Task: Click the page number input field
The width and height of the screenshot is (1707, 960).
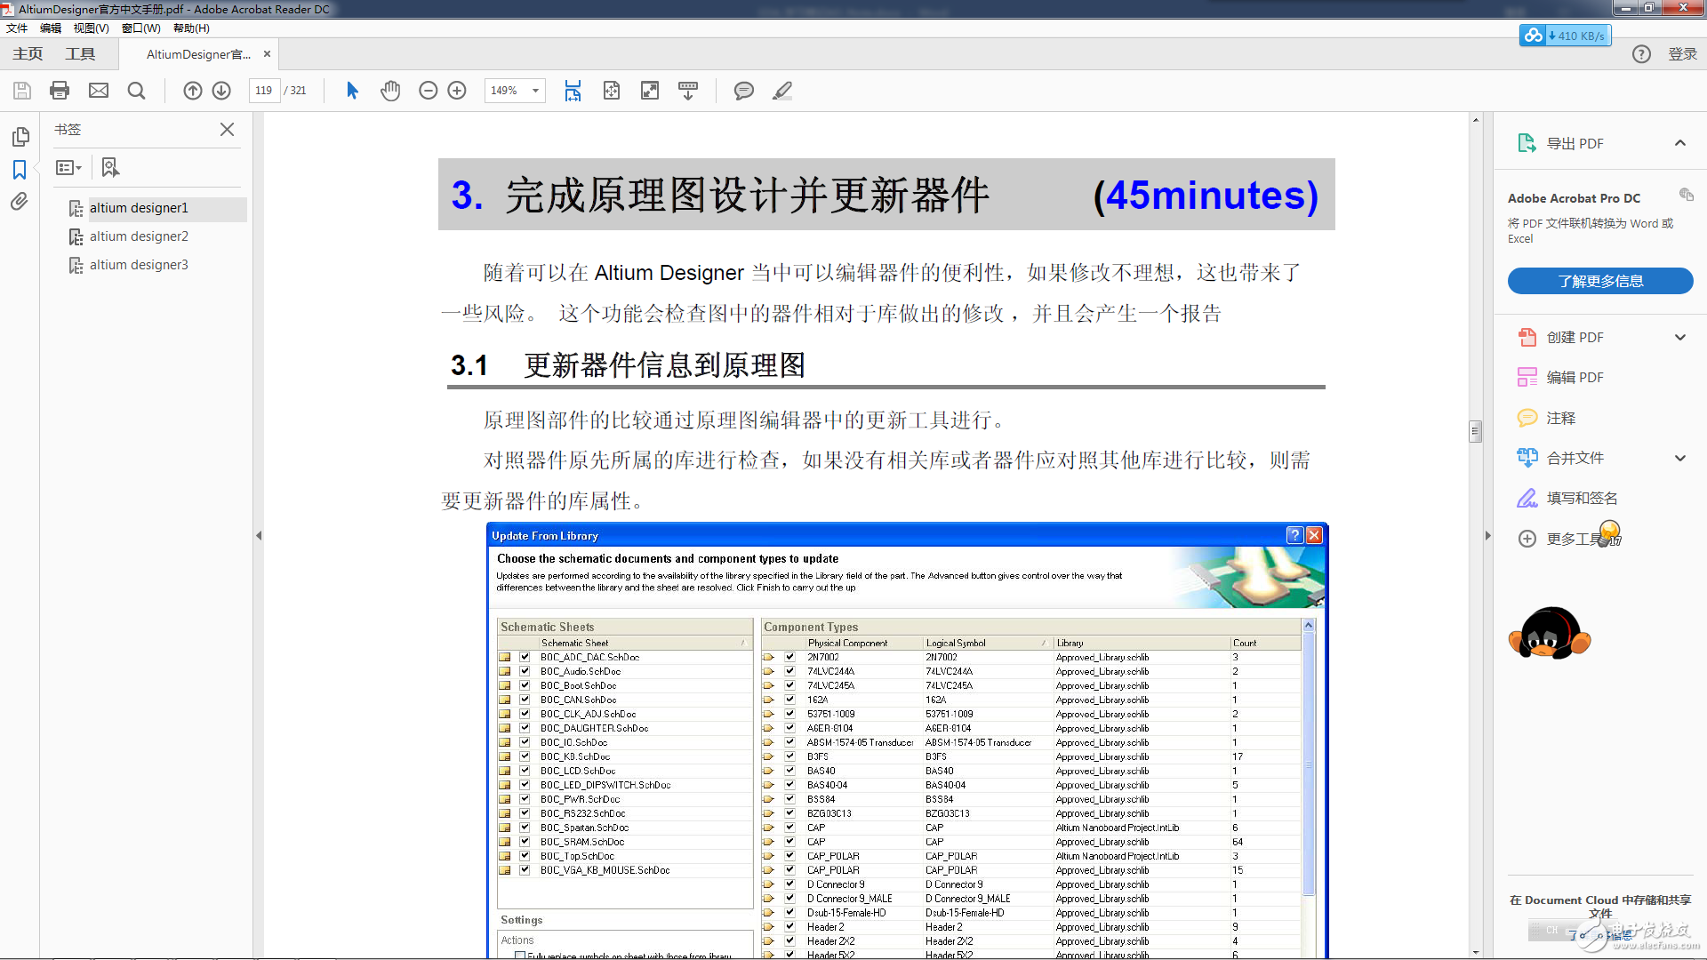Action: tap(263, 90)
